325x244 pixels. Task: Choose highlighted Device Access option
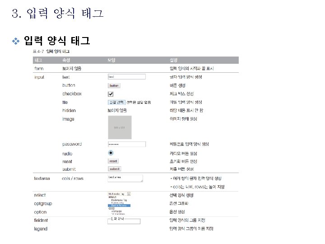tap(119, 206)
